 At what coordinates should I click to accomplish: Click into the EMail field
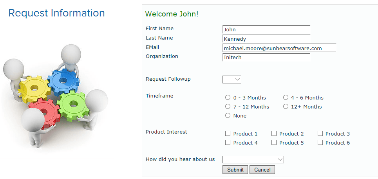pos(279,48)
